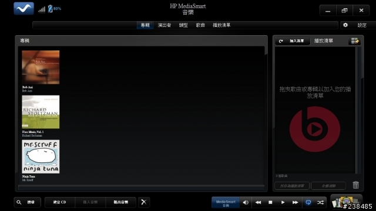The image size is (376, 211).
Task: Switch to the 專輯 albums tab
Action: (x=145, y=25)
